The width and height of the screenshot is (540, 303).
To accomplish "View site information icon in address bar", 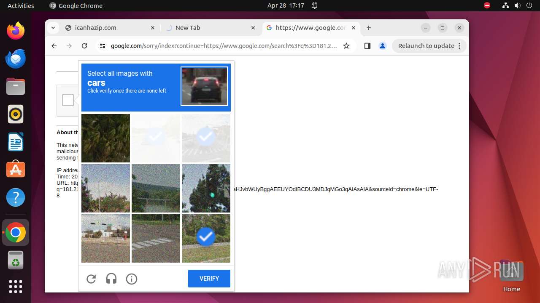I will coord(103,46).
